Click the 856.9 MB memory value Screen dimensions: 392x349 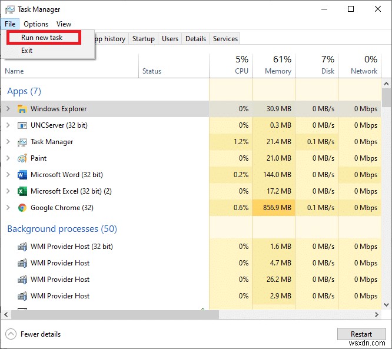coord(277,208)
